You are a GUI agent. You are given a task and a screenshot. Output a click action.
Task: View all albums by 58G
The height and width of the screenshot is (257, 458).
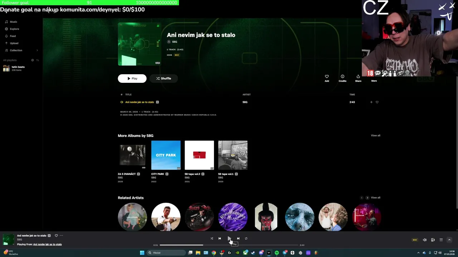[x=375, y=136]
